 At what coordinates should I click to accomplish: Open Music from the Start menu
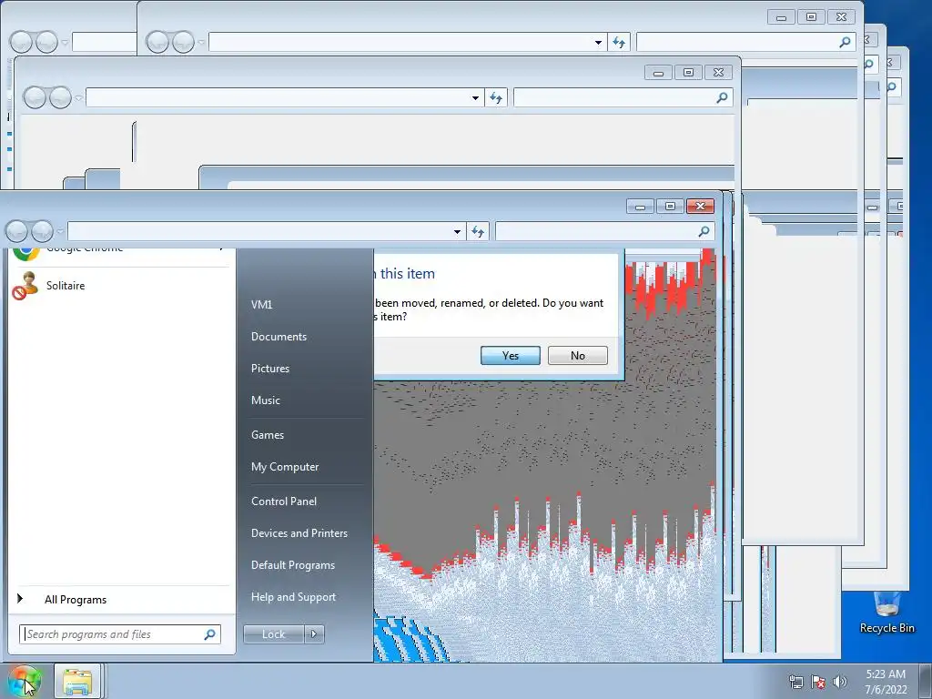point(265,400)
